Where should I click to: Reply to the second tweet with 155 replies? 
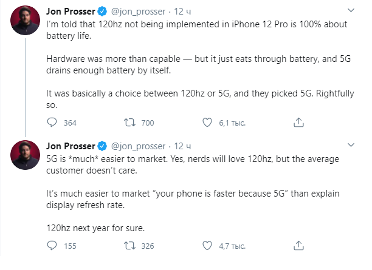pyautogui.click(x=52, y=246)
